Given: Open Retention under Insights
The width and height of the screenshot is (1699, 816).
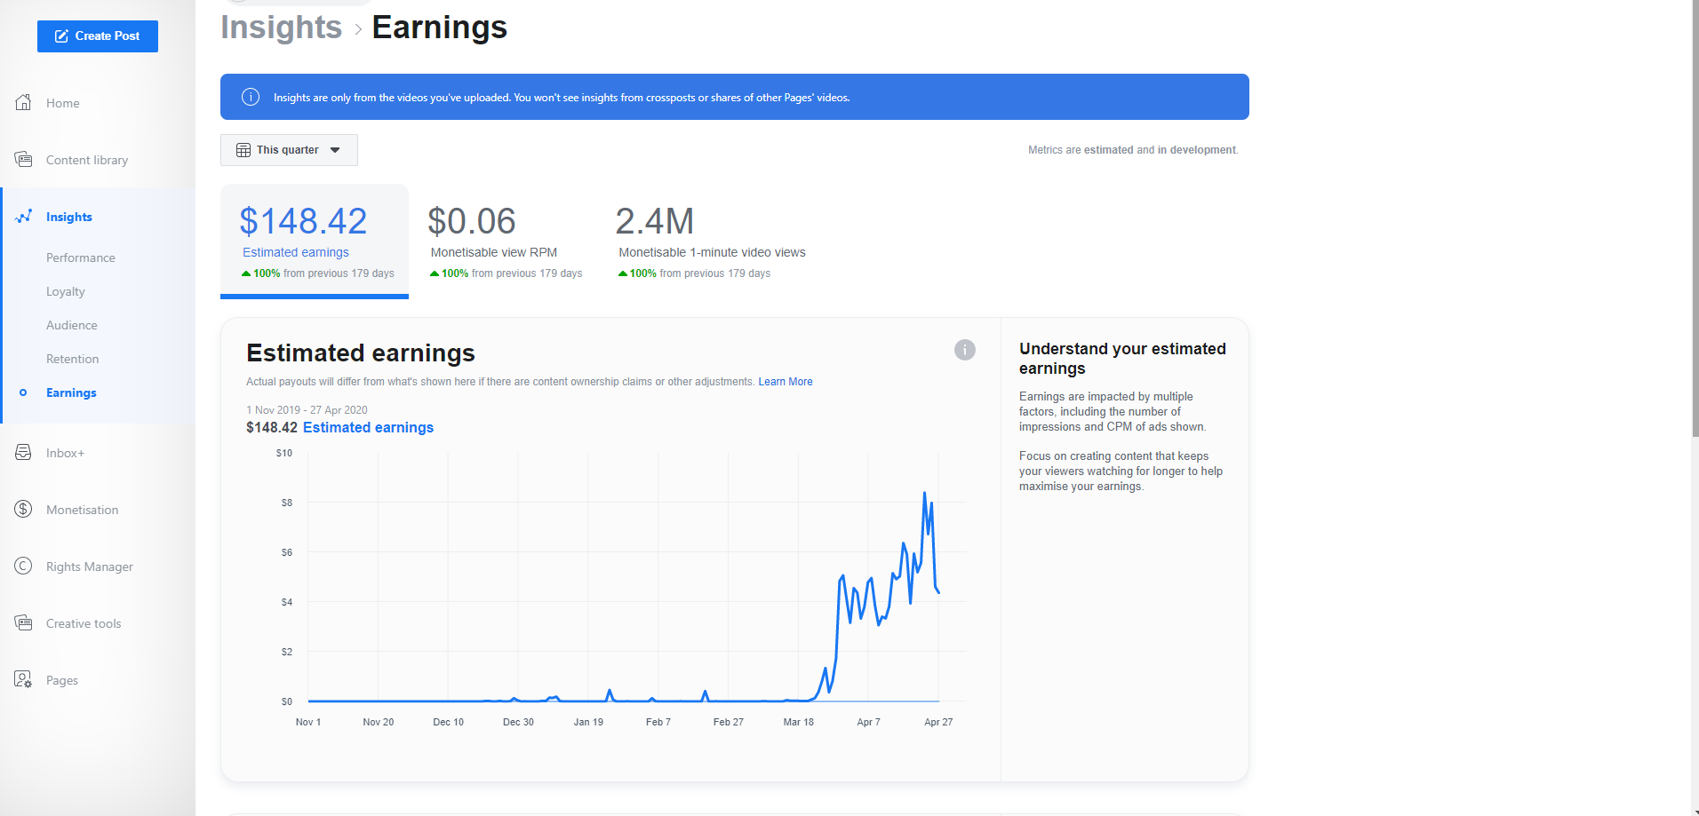Looking at the screenshot, I should pyautogui.click(x=73, y=359).
